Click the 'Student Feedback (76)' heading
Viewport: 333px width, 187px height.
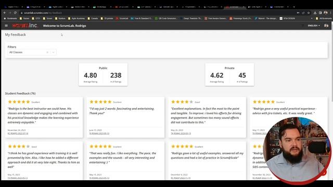(x=20, y=94)
